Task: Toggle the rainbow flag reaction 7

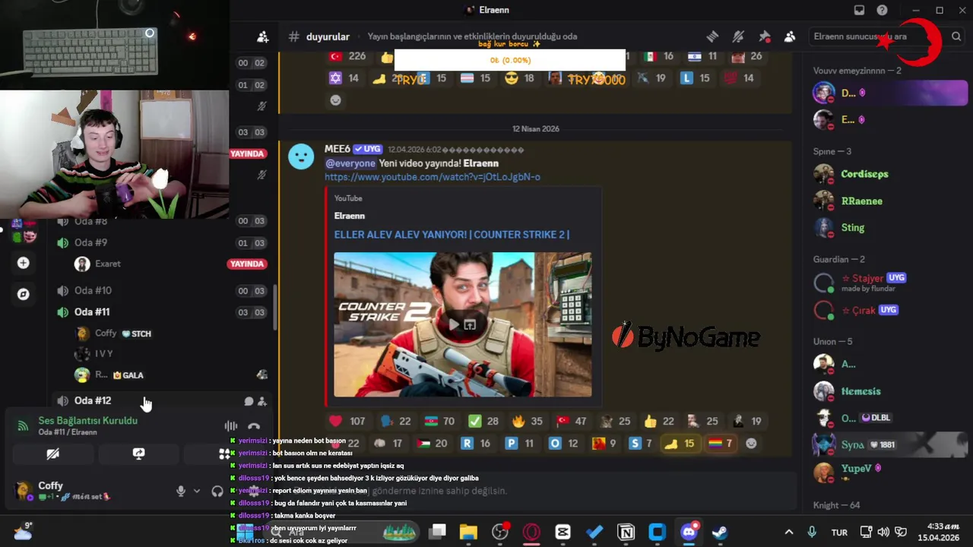Action: (x=720, y=444)
